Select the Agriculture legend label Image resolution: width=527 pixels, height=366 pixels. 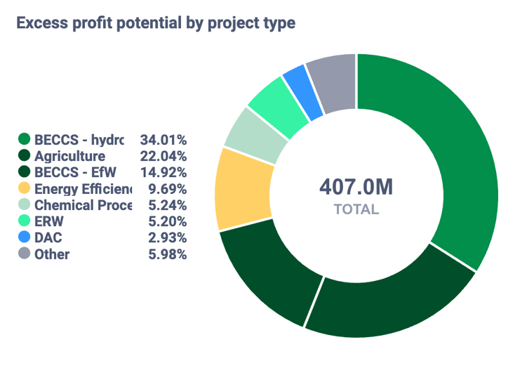coord(69,156)
